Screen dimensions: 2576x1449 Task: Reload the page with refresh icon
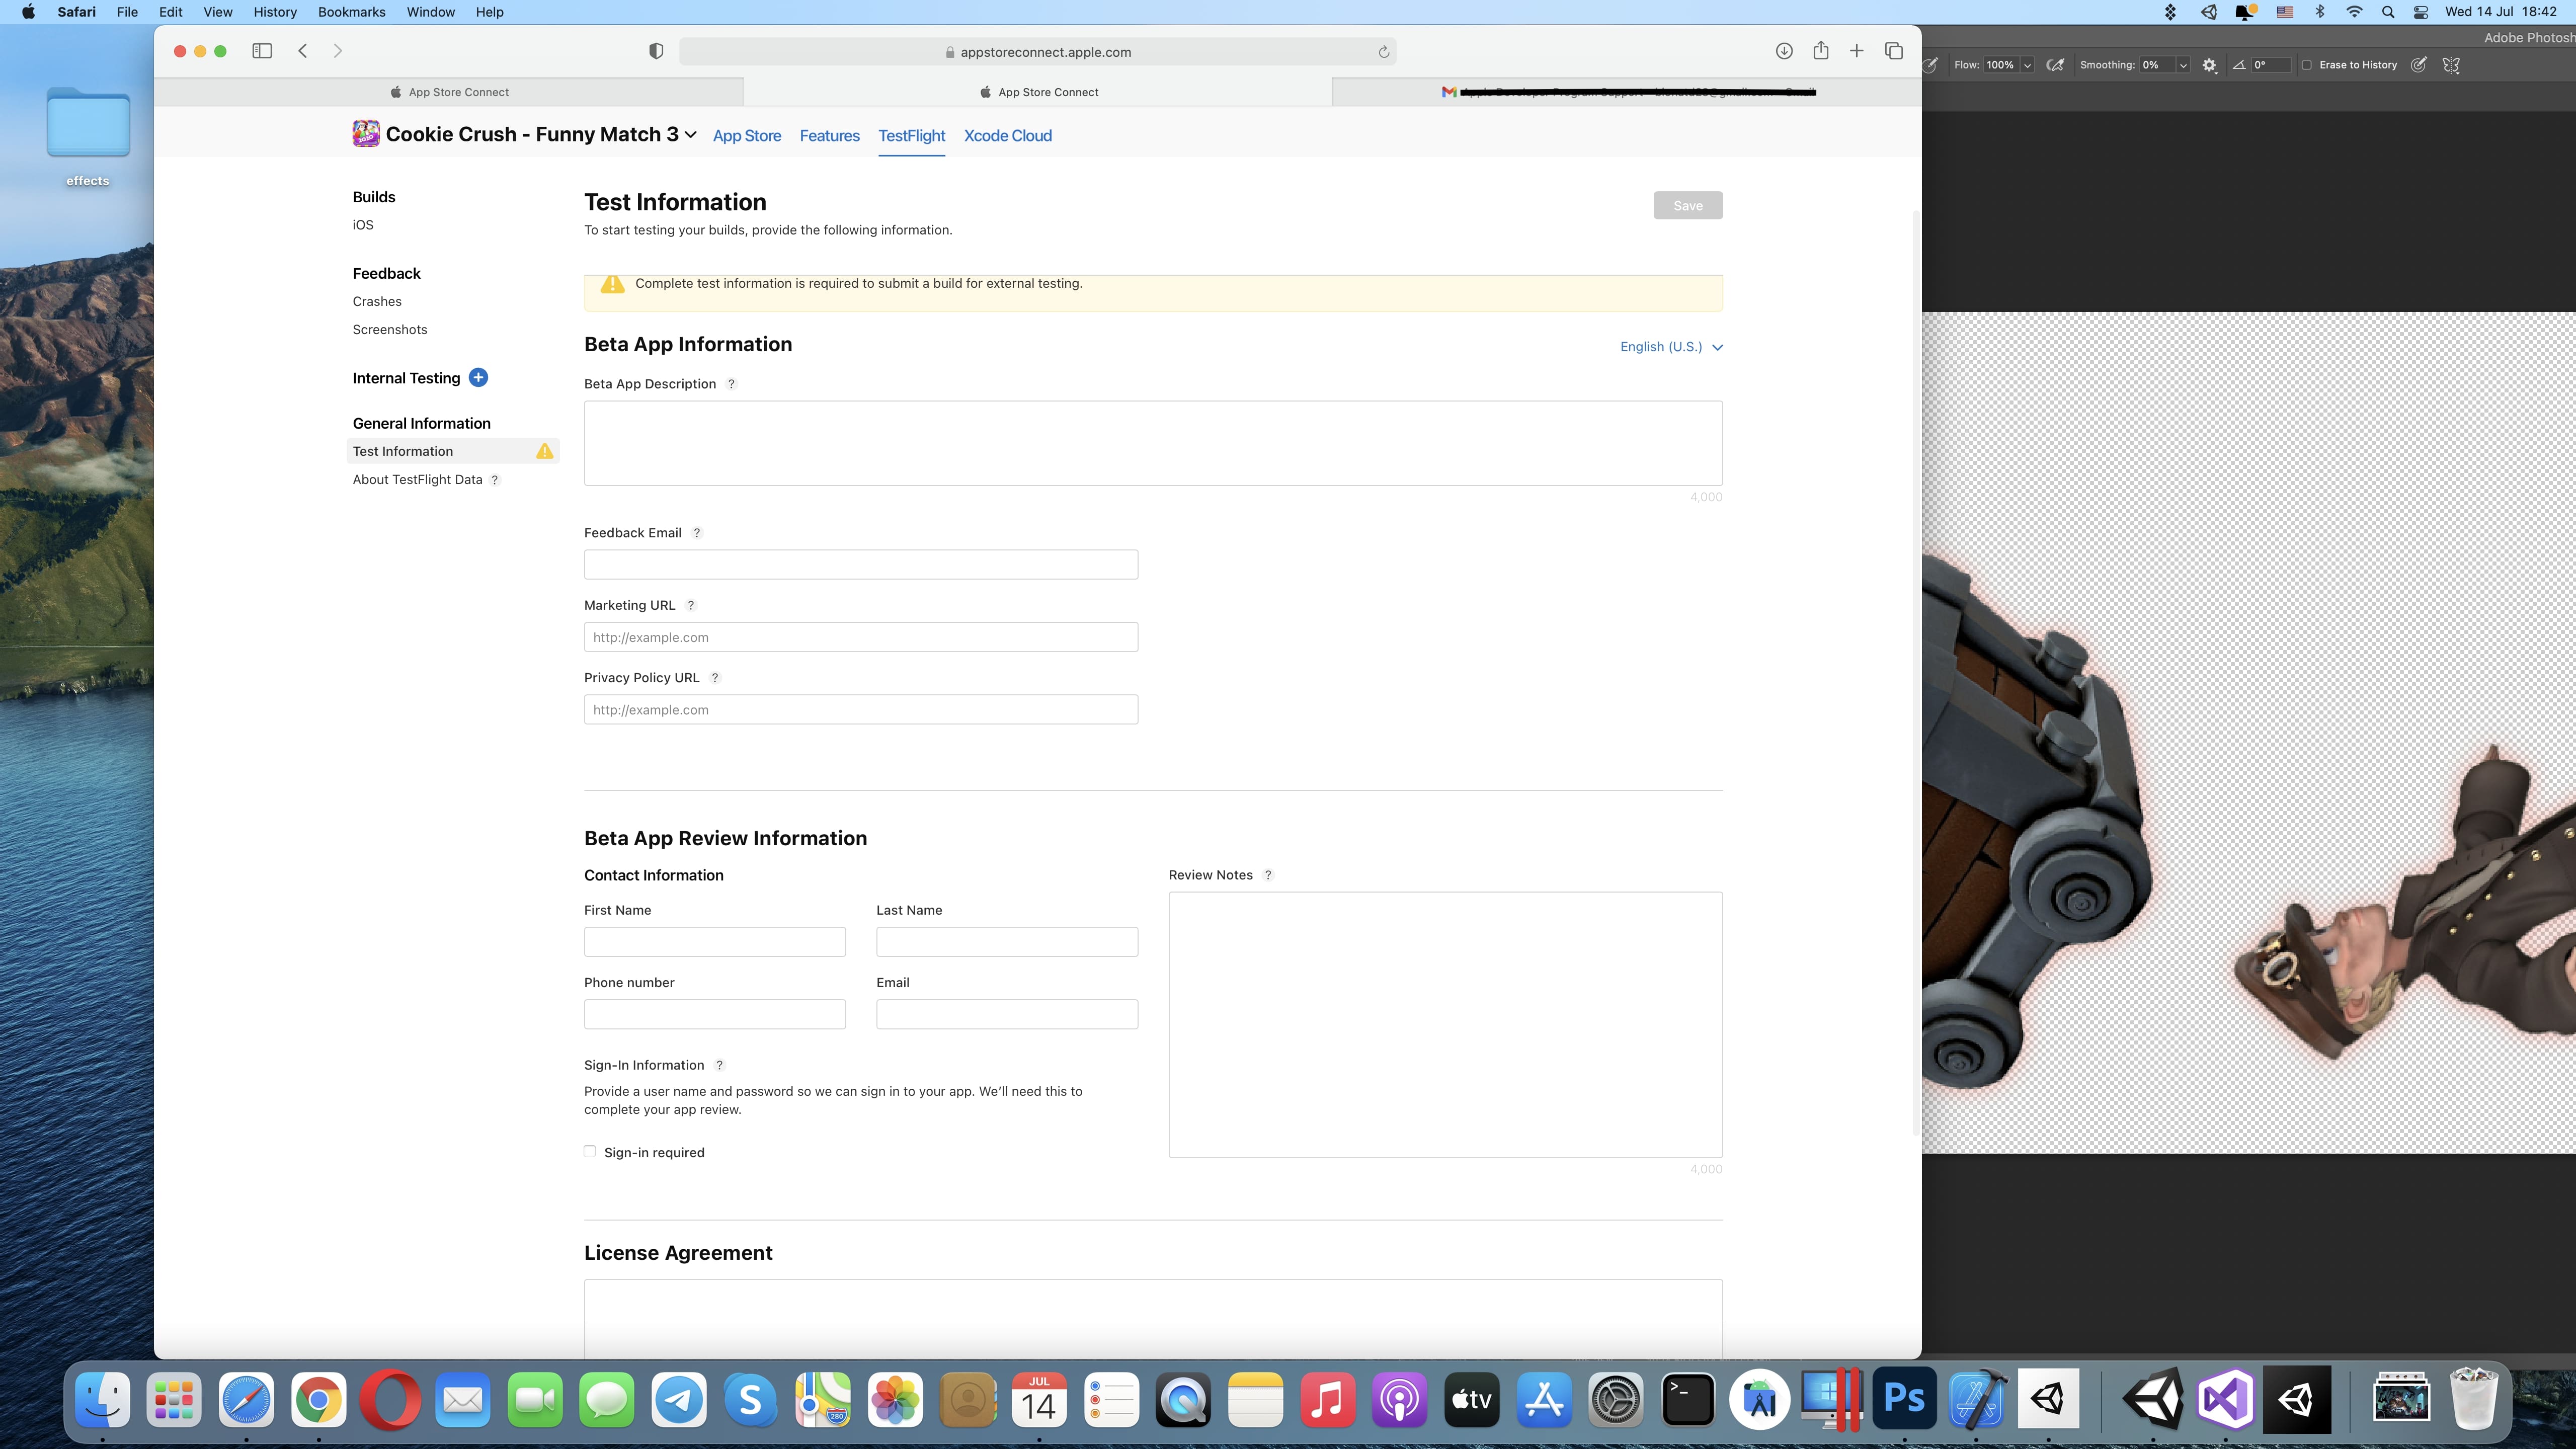pos(1383,52)
